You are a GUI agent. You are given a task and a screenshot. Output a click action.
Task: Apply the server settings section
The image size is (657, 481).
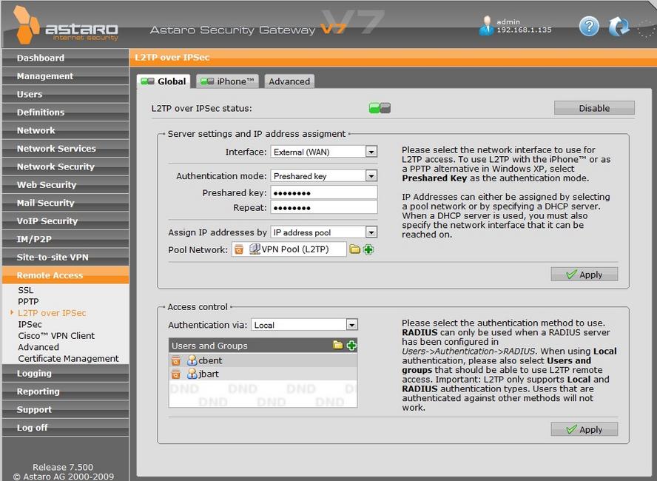(x=584, y=274)
